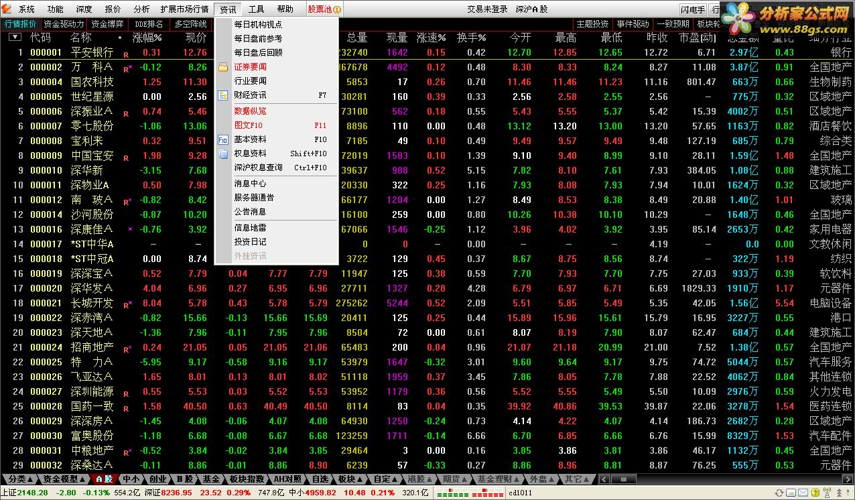Click the R marker next to 国药一致
The width and height of the screenshot is (855, 500).
click(x=126, y=408)
